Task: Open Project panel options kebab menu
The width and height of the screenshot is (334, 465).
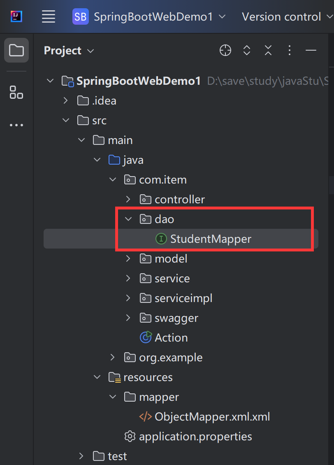Action: coord(290,51)
